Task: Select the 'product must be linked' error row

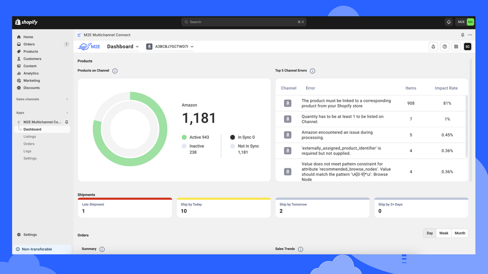Action: pos(371,103)
